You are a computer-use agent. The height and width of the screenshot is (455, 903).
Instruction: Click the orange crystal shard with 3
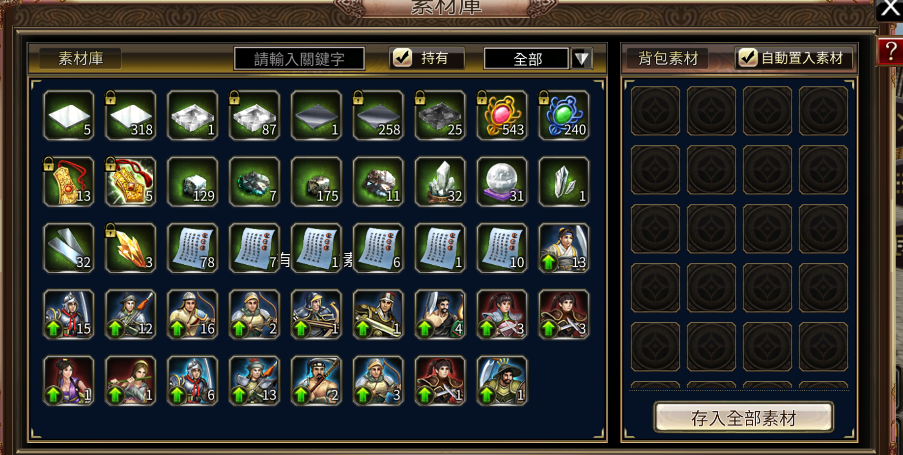130,248
